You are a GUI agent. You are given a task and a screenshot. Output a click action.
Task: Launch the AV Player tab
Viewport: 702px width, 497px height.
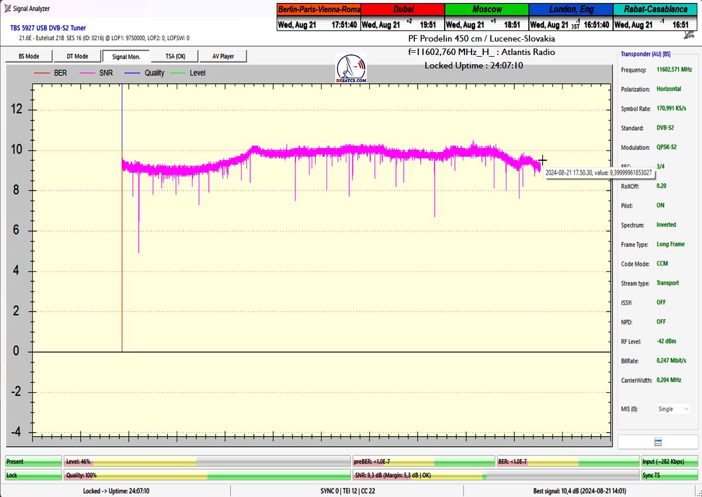pyautogui.click(x=223, y=56)
